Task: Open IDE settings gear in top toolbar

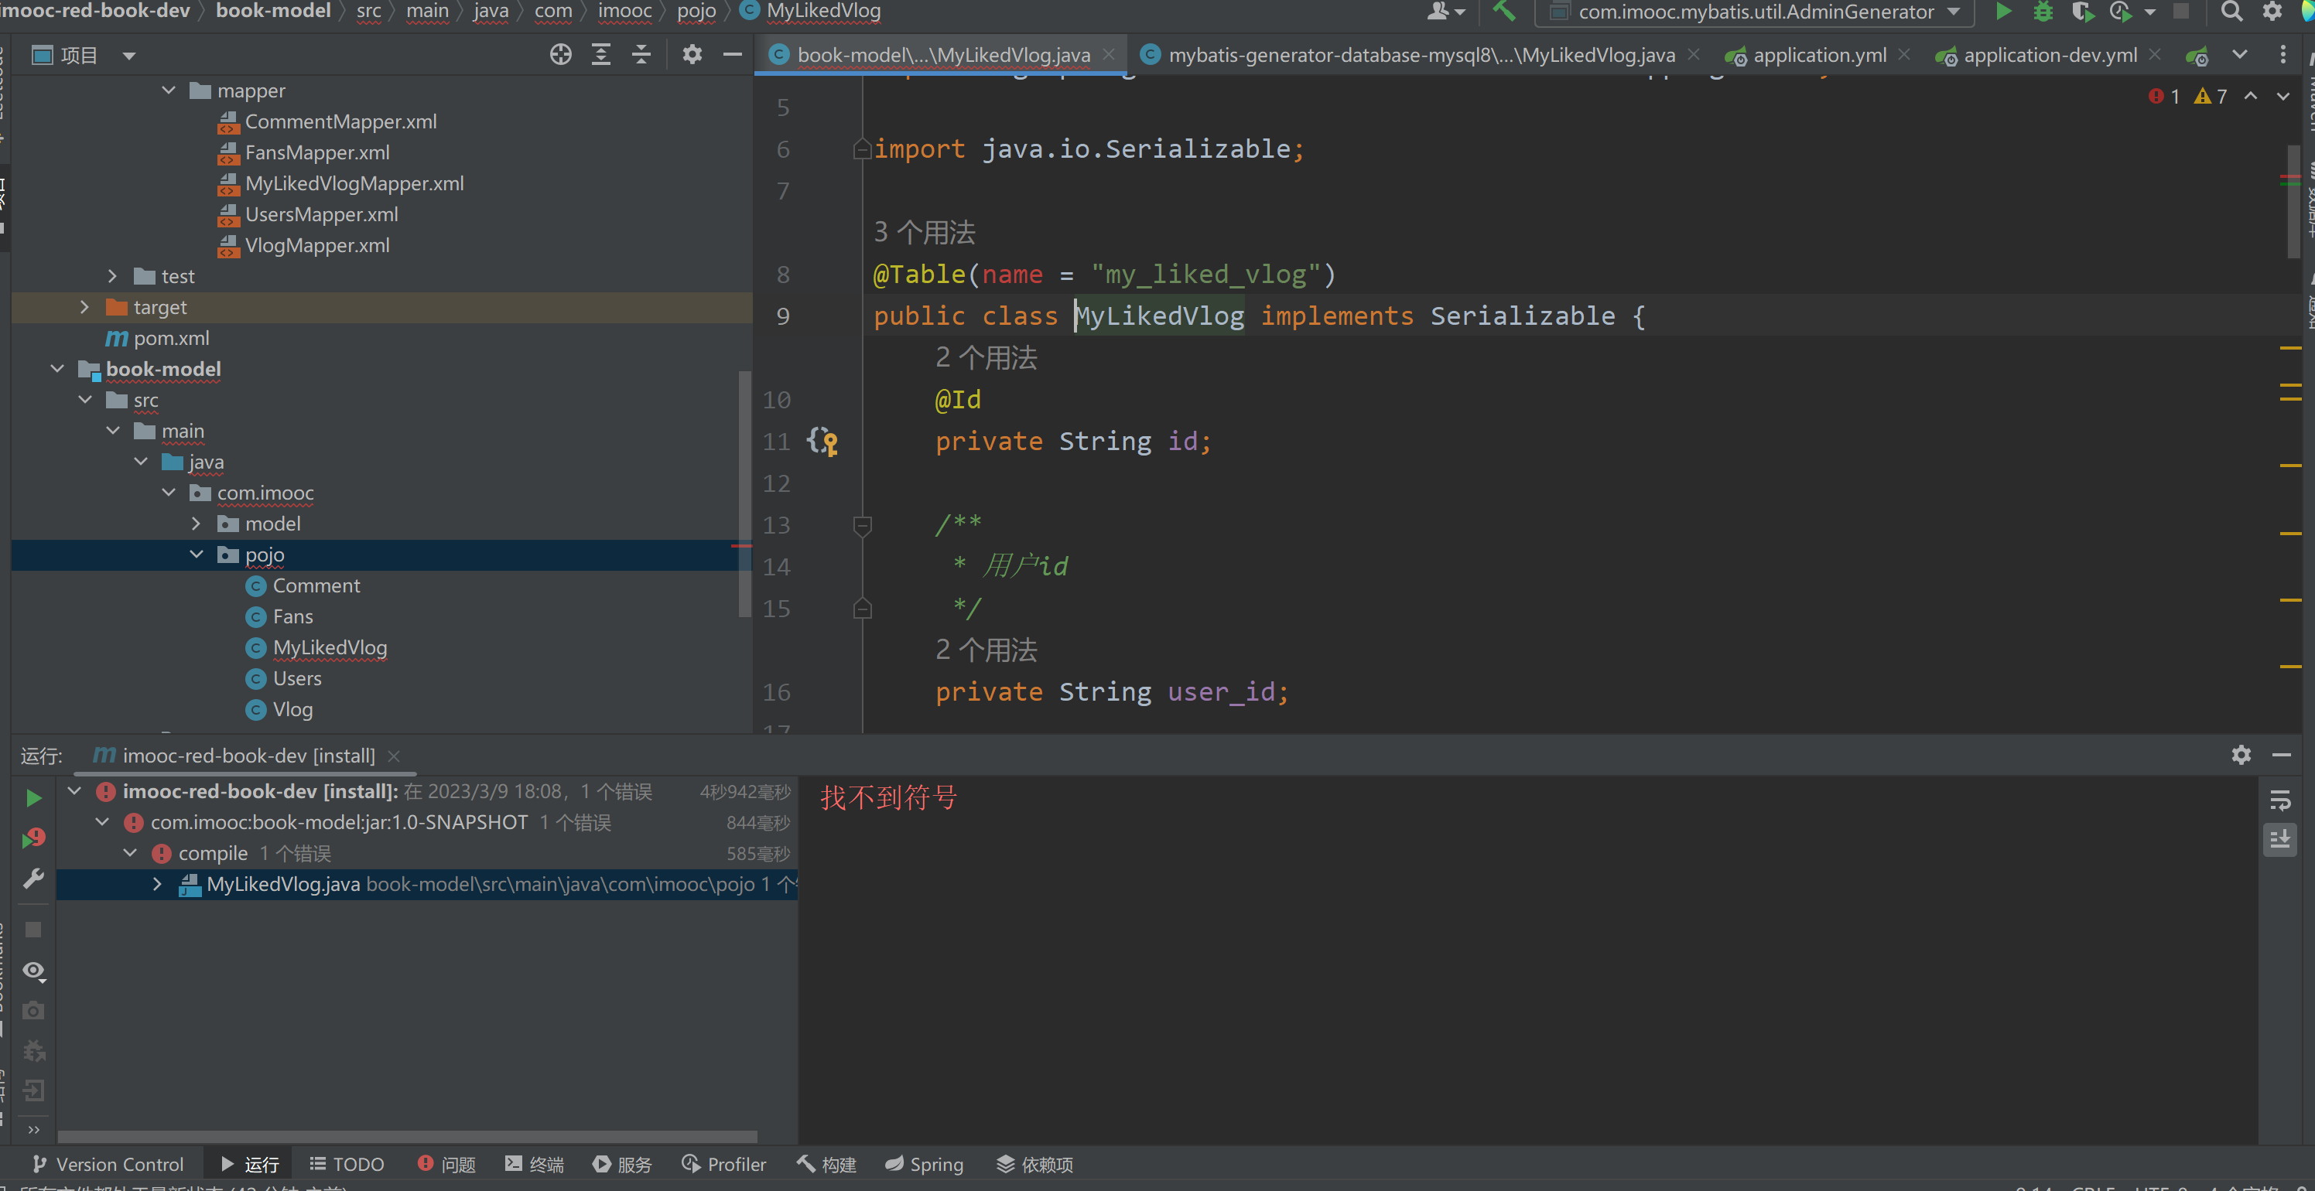Action: pyautogui.click(x=2272, y=12)
